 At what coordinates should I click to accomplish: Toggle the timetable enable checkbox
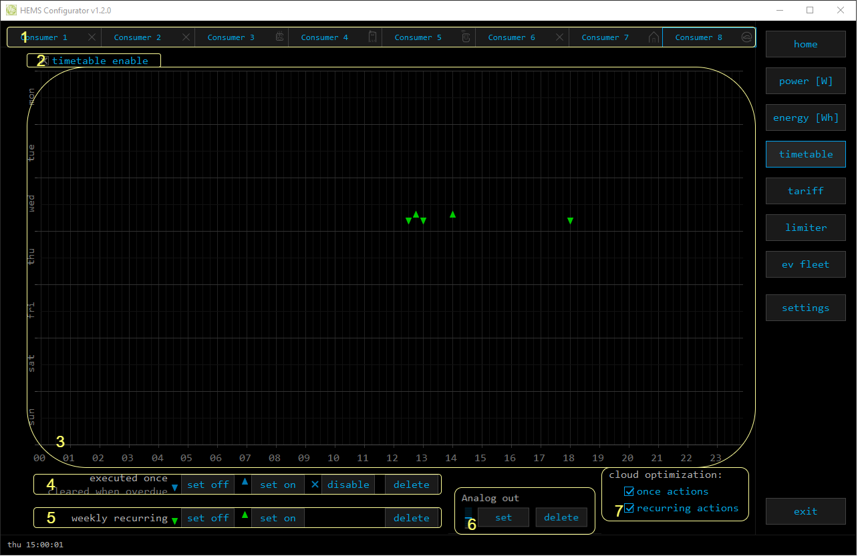pyautogui.click(x=45, y=61)
